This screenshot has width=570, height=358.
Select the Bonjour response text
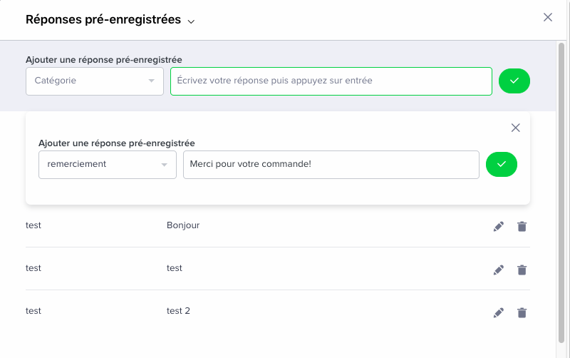coord(183,225)
